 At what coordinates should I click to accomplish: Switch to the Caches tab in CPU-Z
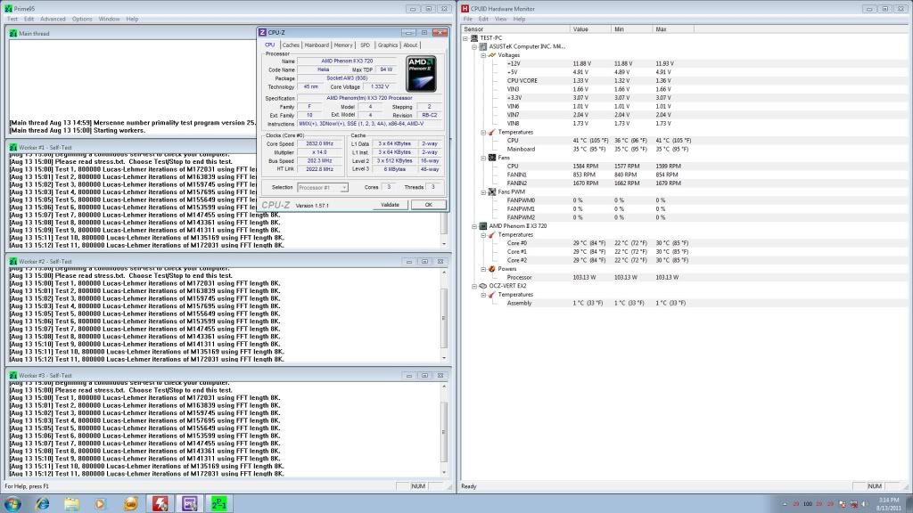pos(291,45)
